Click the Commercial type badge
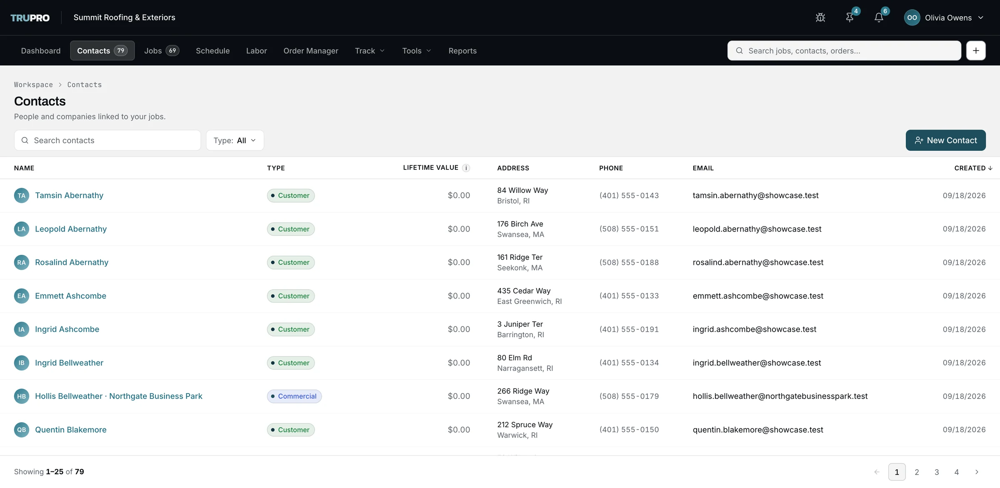This screenshot has height=488, width=1000. 294,396
